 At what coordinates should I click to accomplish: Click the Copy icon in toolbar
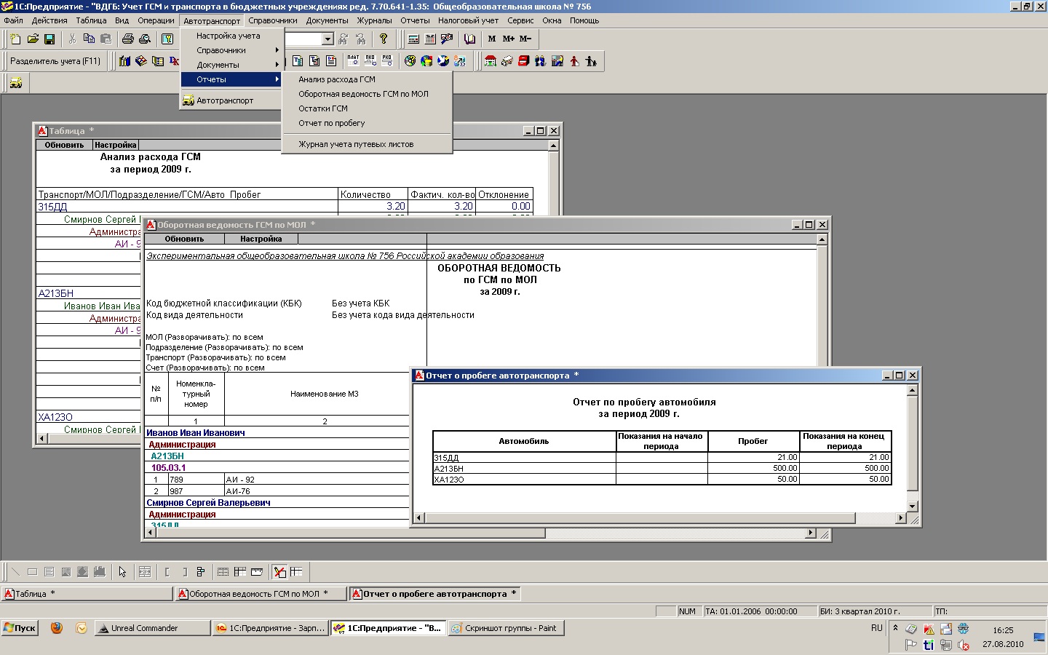tap(89, 39)
